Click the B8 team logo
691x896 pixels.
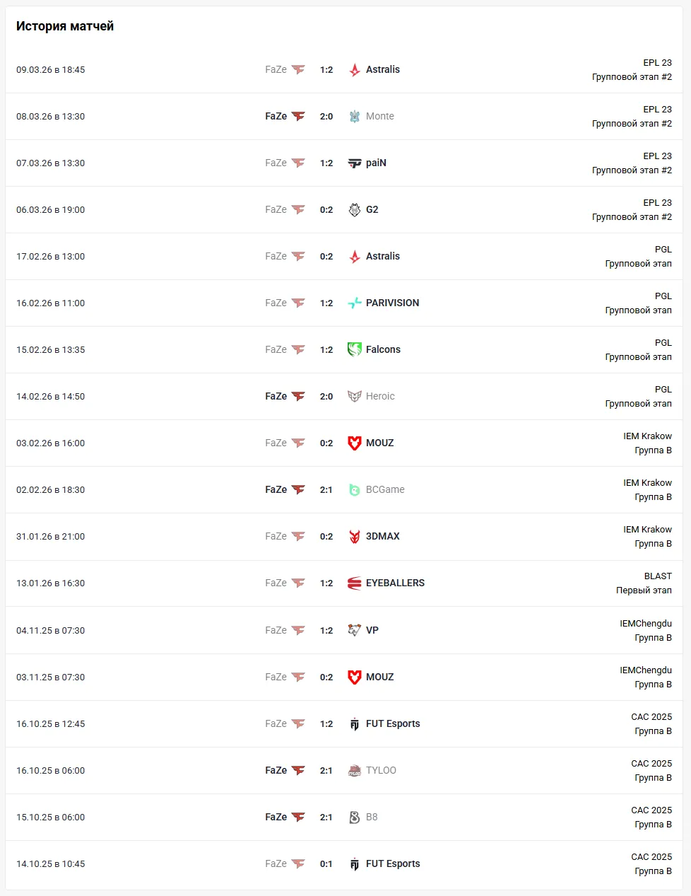tap(355, 818)
